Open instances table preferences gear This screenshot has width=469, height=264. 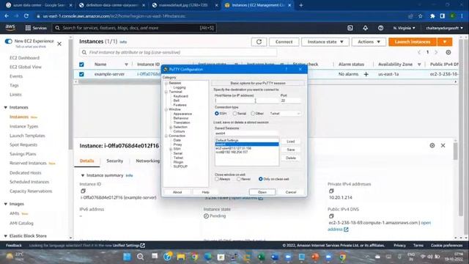448,52
